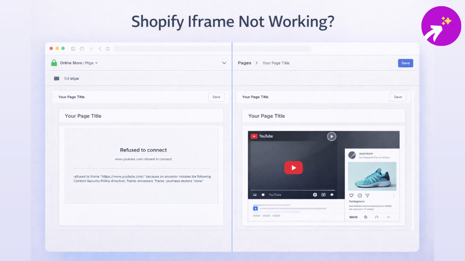Select the Pages breadcrumb menu item
Image resolution: width=465 pixels, height=261 pixels.
244,63
